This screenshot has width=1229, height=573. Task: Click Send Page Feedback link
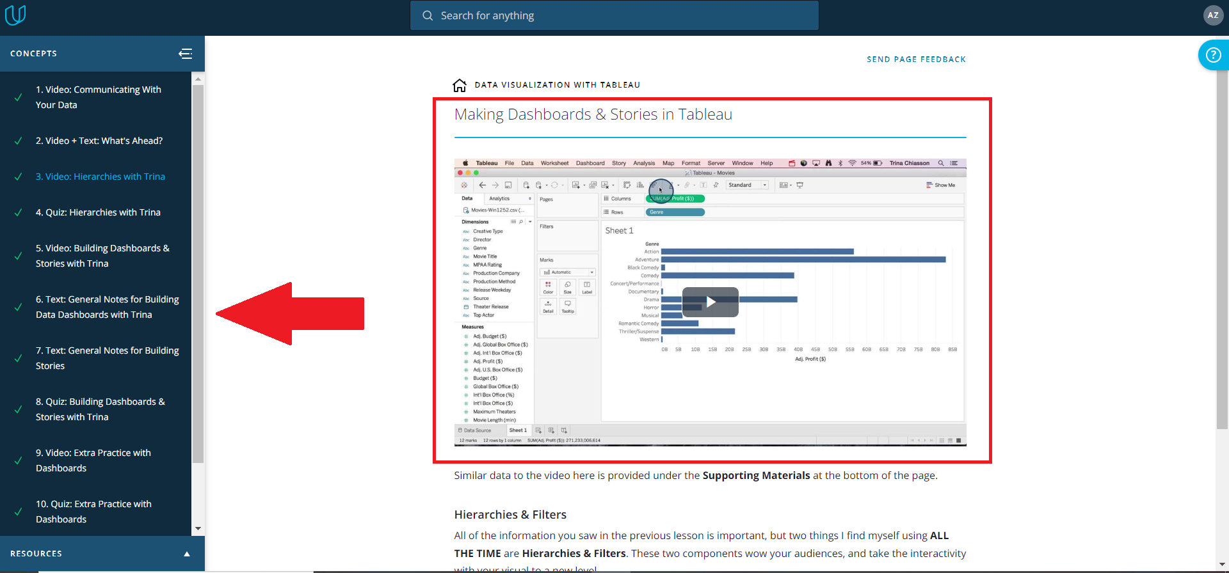pyautogui.click(x=916, y=59)
